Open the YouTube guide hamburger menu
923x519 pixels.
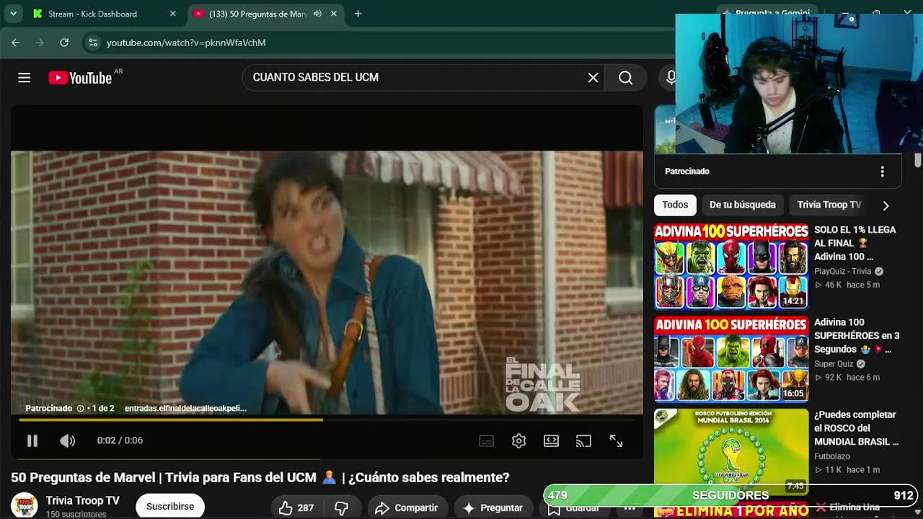click(24, 78)
